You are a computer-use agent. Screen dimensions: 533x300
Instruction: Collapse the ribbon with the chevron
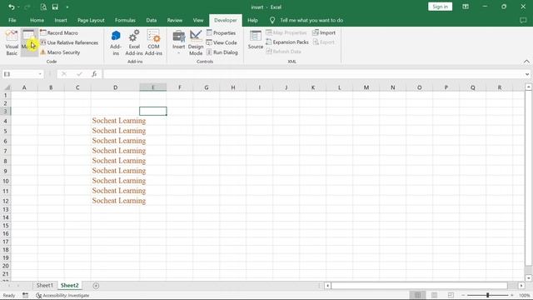coord(526,61)
